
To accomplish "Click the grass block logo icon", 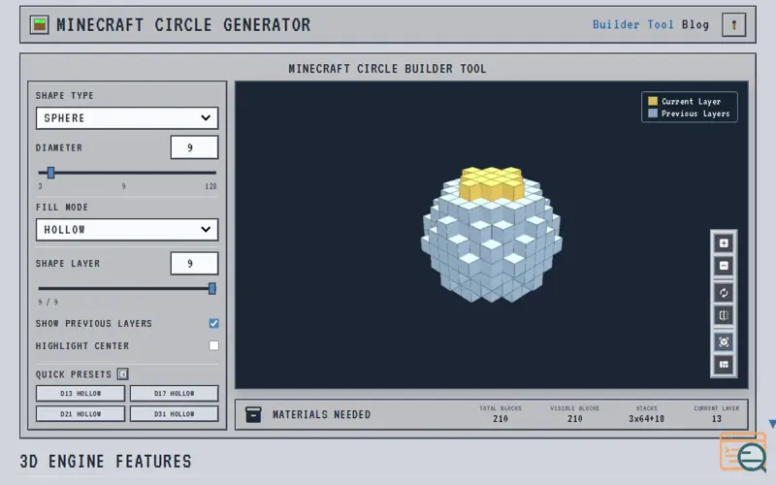I will point(39,24).
